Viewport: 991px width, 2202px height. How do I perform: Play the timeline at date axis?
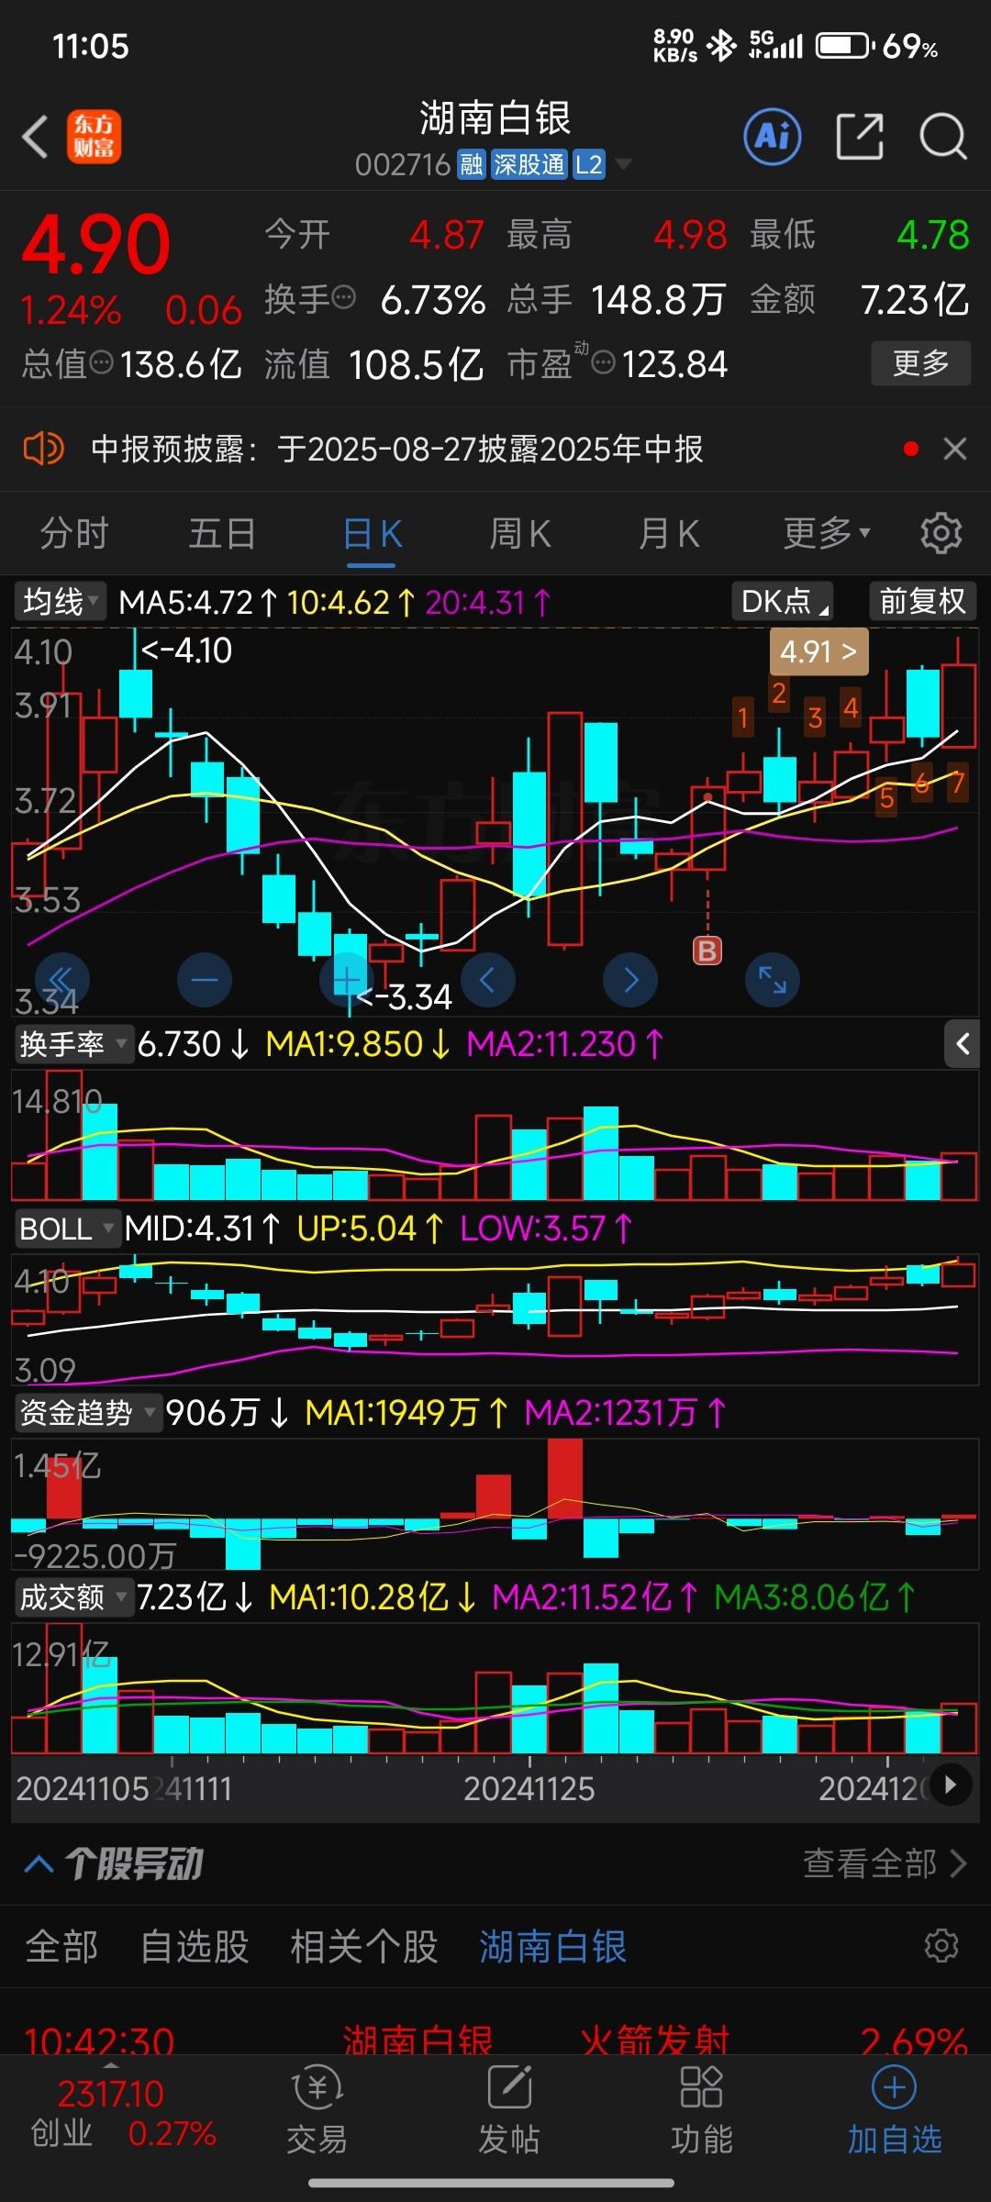pos(951,1785)
